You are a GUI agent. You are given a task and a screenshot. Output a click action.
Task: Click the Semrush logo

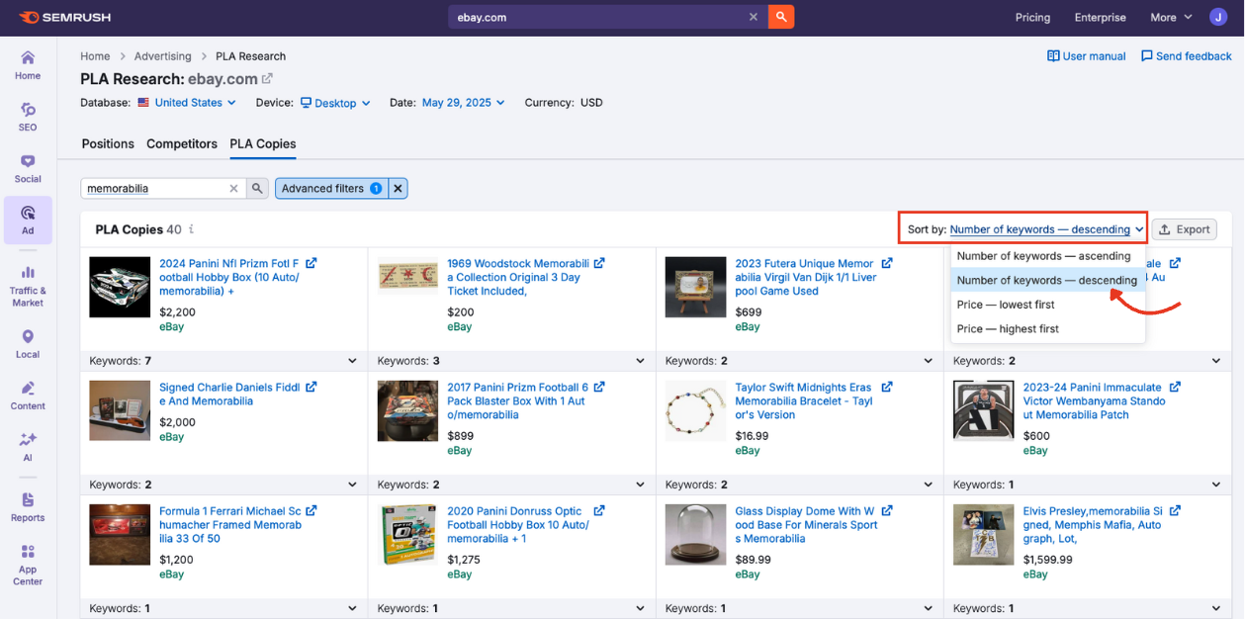64,17
